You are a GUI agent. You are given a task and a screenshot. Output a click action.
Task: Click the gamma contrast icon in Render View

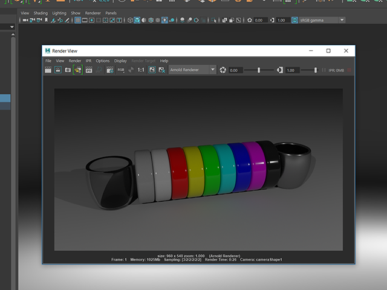[x=279, y=70]
